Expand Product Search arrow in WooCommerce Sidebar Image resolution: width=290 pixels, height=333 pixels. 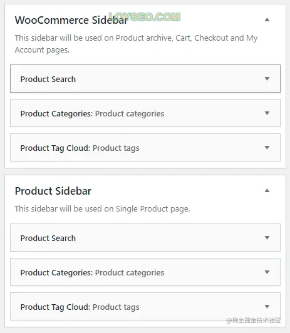267,79
